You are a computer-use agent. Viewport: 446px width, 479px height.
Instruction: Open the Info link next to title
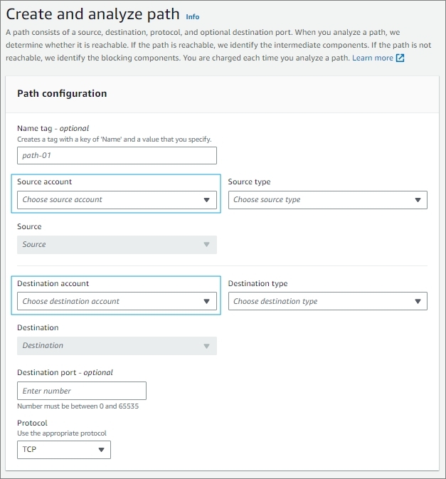click(193, 17)
